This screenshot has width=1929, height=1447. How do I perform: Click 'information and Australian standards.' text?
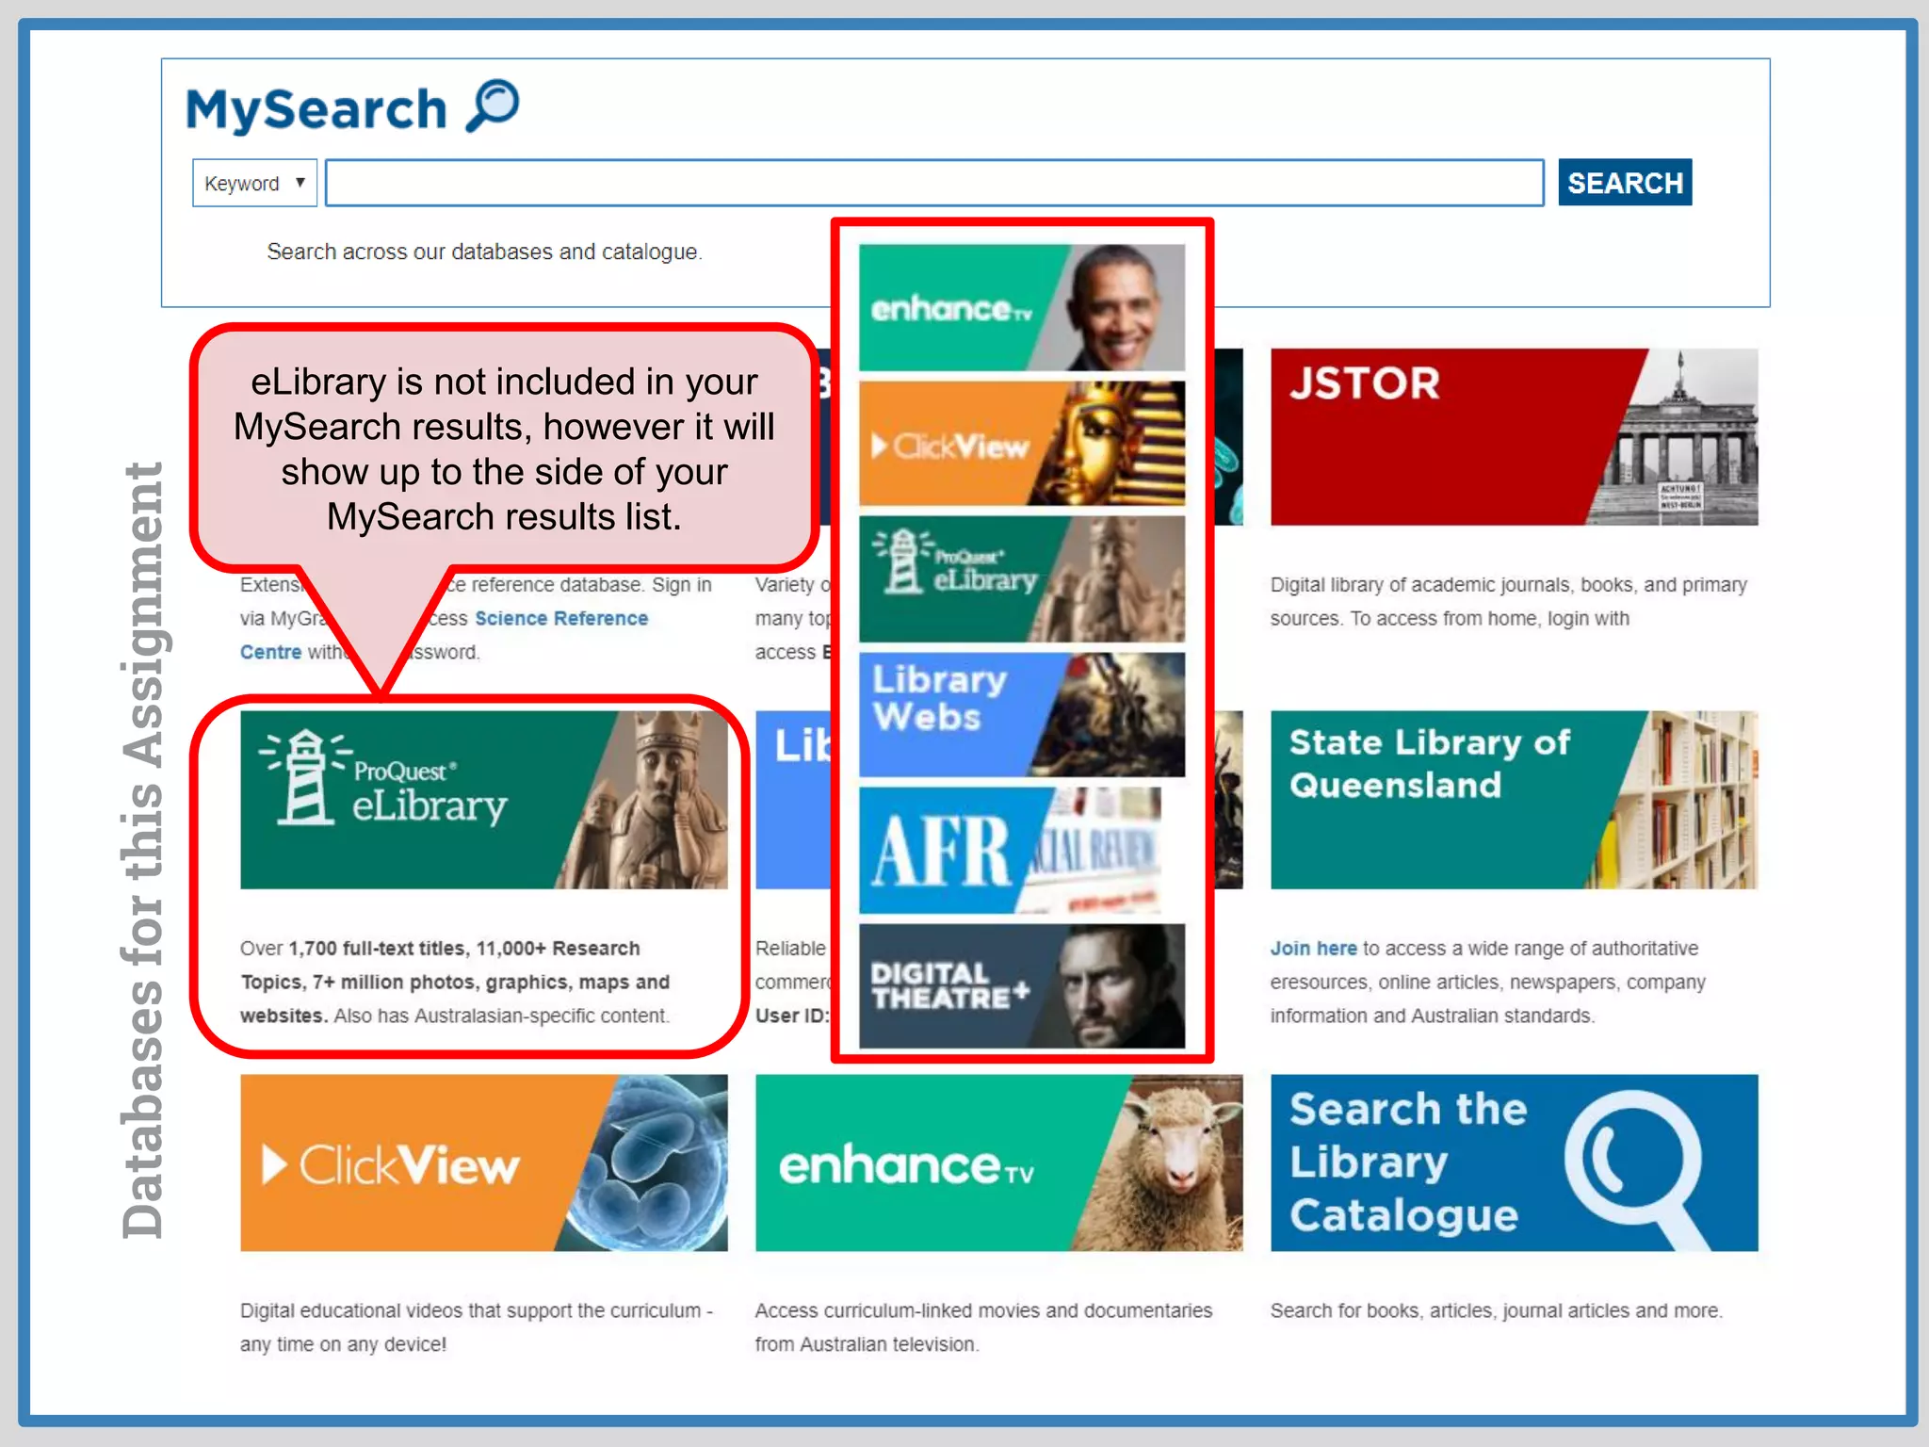click(x=1432, y=1016)
